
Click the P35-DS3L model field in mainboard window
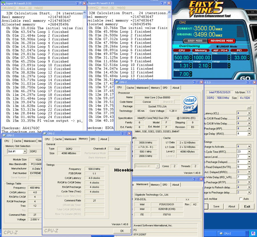[155, 199]
